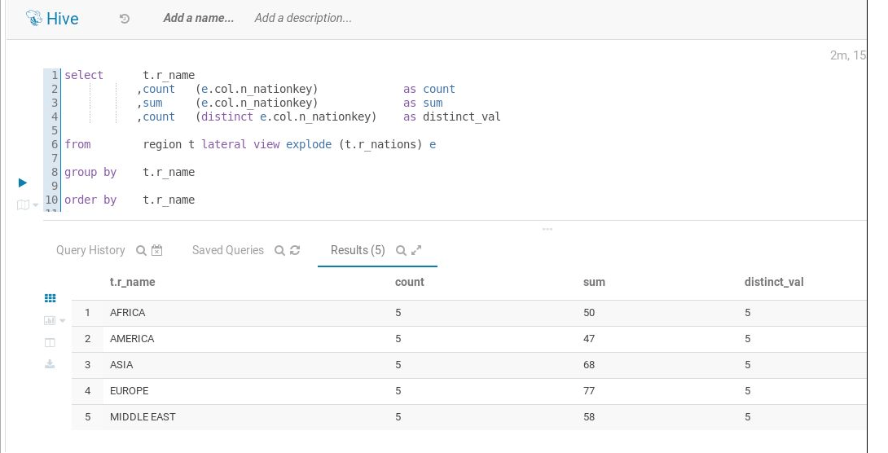This screenshot has height=453, width=888.
Task: Select the Results (5) tab
Action: click(x=358, y=250)
